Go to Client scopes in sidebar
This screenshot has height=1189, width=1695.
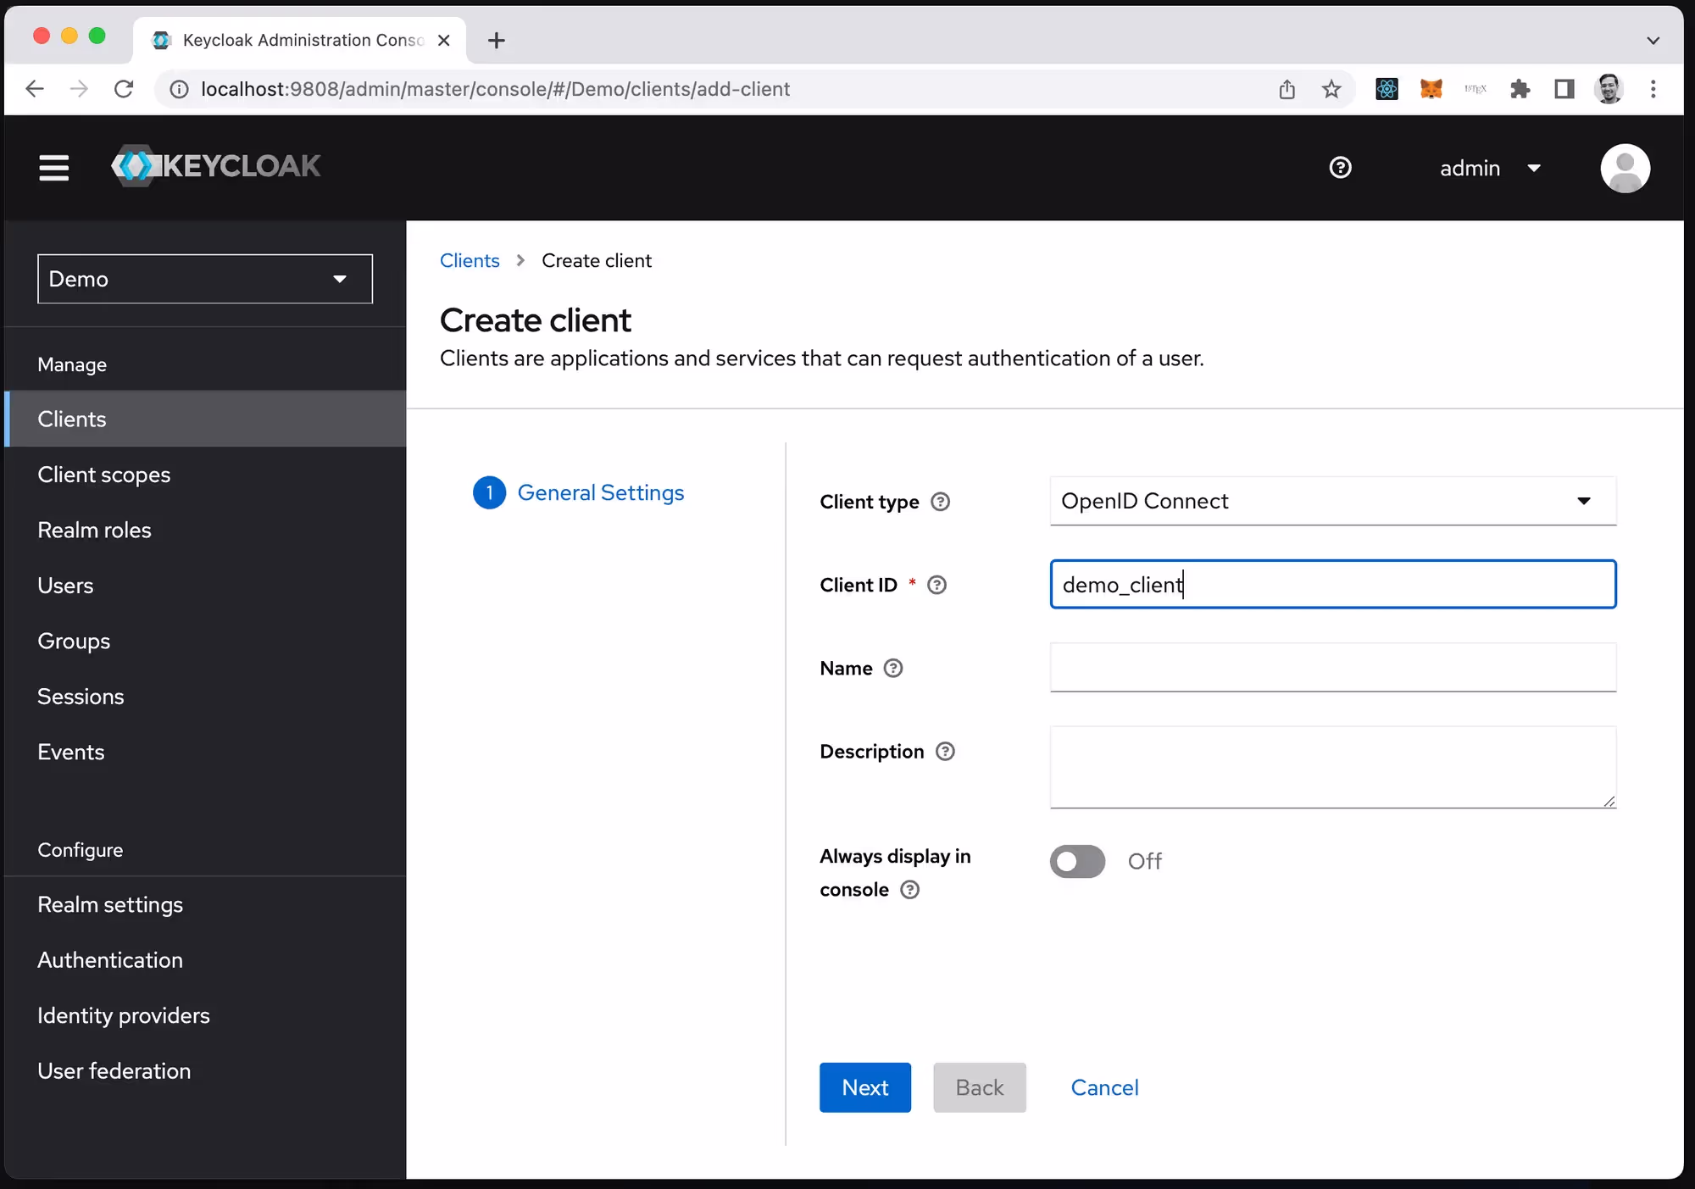tap(104, 475)
